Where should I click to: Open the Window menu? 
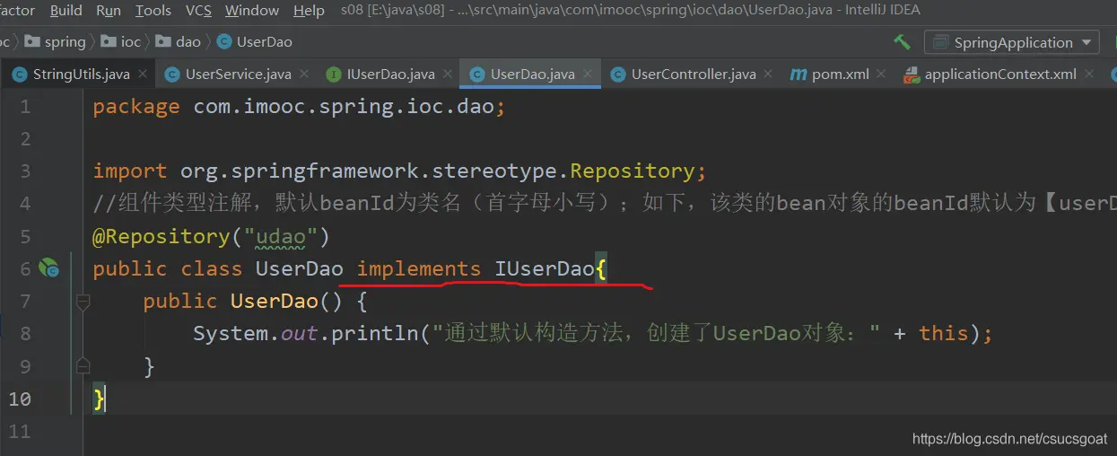click(x=252, y=11)
